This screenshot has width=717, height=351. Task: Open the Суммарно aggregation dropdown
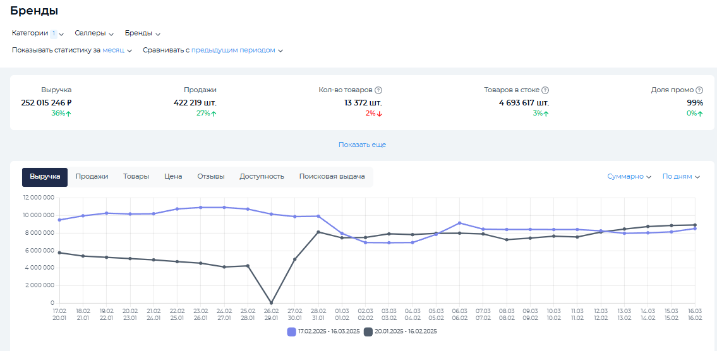(629, 177)
